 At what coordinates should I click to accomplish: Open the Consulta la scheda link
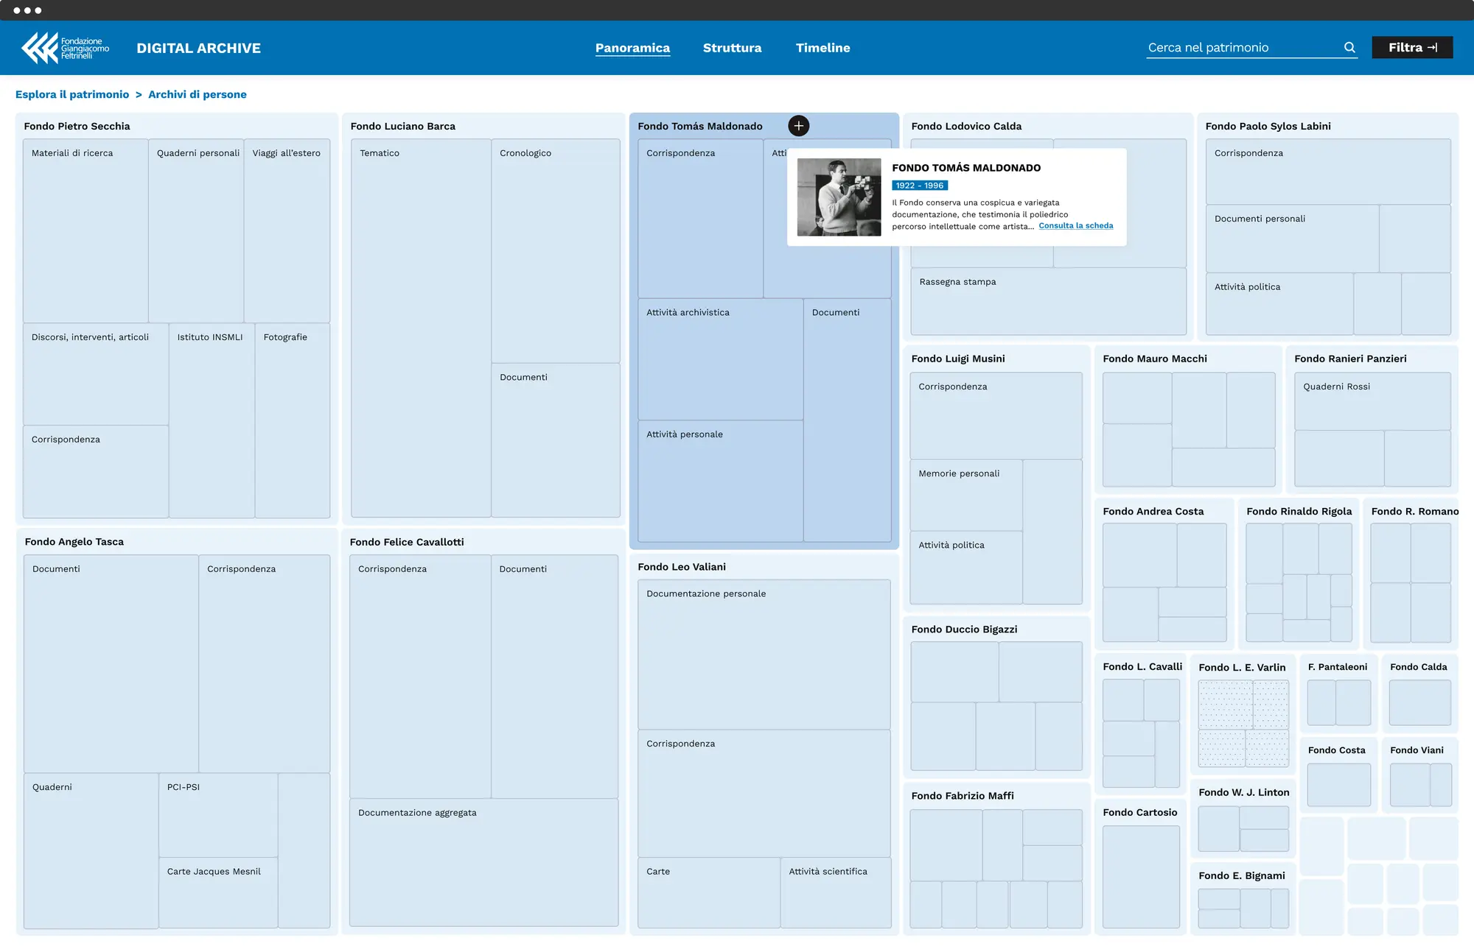click(1075, 226)
